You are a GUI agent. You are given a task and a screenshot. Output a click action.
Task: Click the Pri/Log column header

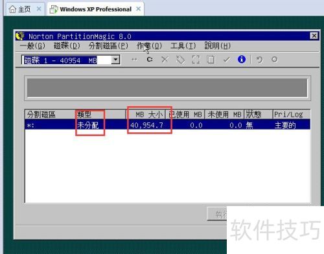tap(292, 115)
